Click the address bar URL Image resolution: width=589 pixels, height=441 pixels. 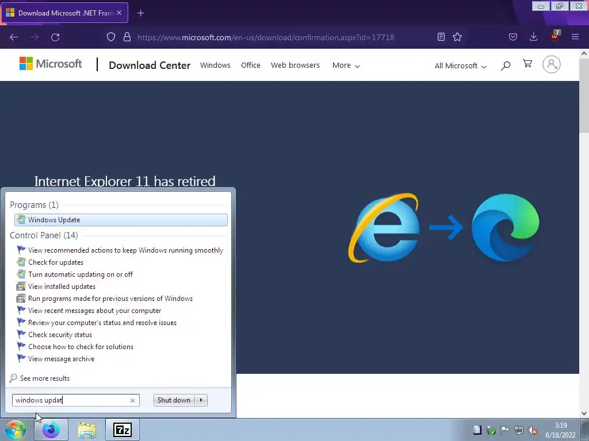266,37
